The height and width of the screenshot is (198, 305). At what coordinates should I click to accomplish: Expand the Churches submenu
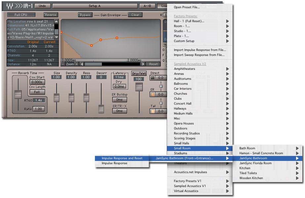tap(181, 94)
